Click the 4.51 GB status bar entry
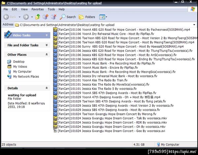The image size is (198, 155). pyautogui.click(x=139, y=144)
